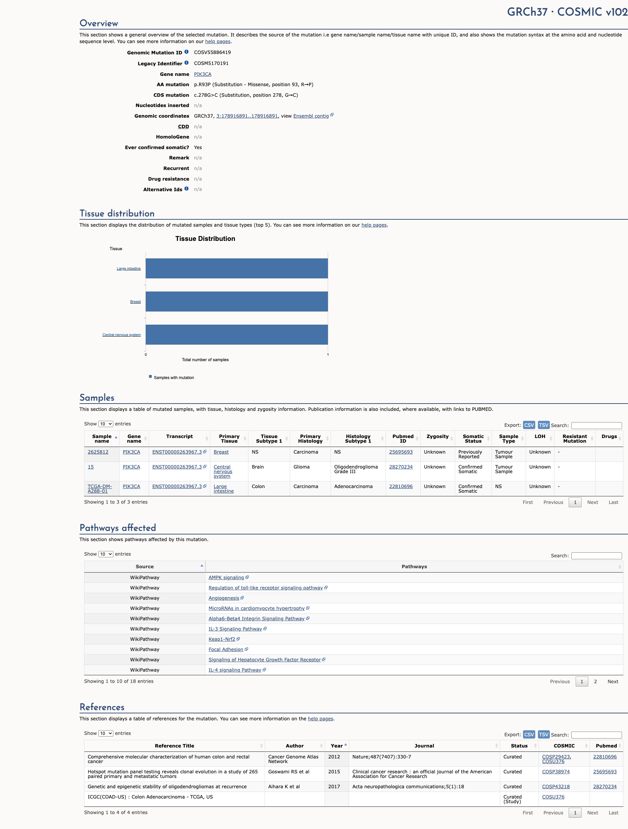Open Regulation of toll-like receptor signaling pathway
The height and width of the screenshot is (829, 628).
(265, 588)
